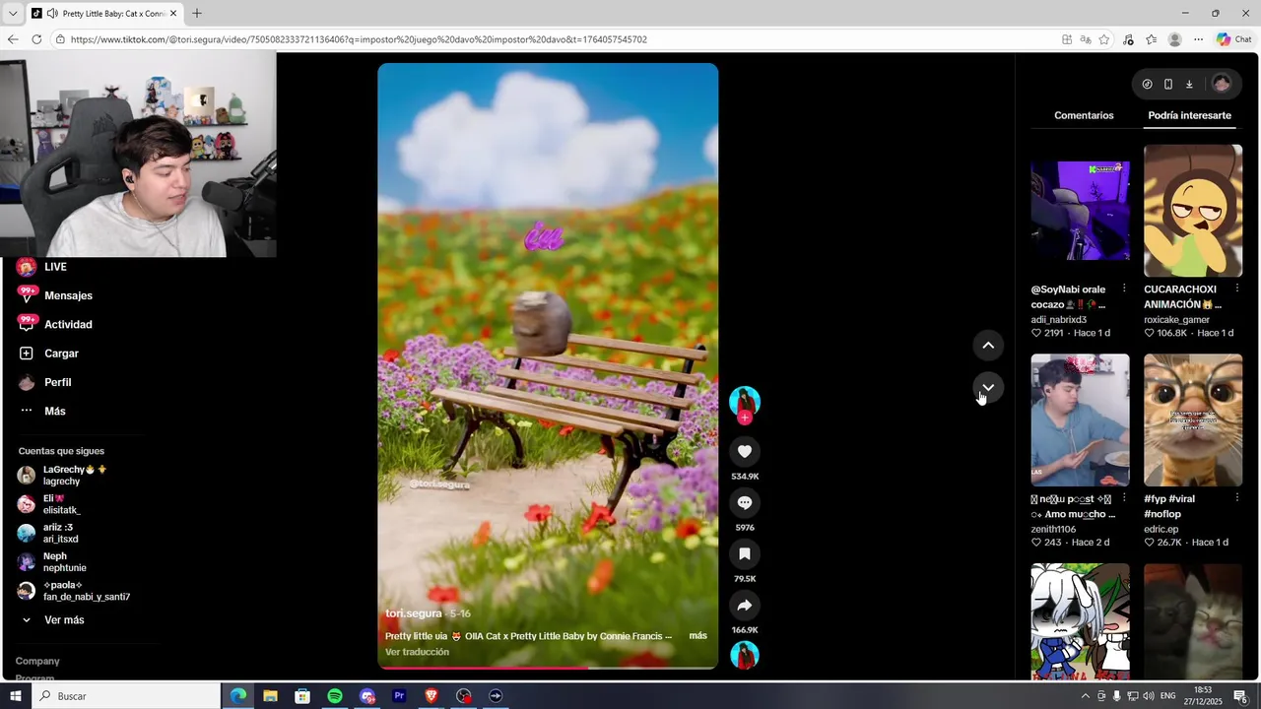Open options for Amo mucho video
The height and width of the screenshot is (709, 1261).
(x=1124, y=499)
